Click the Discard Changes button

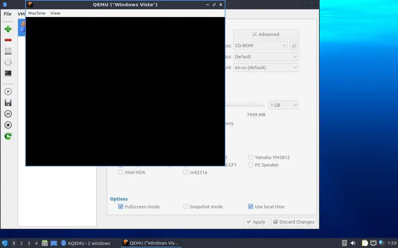coord(294,222)
